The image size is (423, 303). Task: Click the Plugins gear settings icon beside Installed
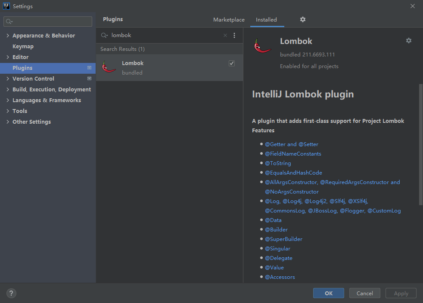pos(303,19)
